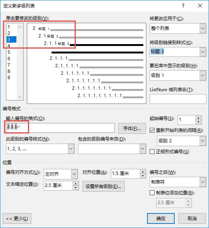Screen dimensions: 209x228
Task: Increase 文本缩进位置 with the up arrow
Action: (x=75, y=184)
